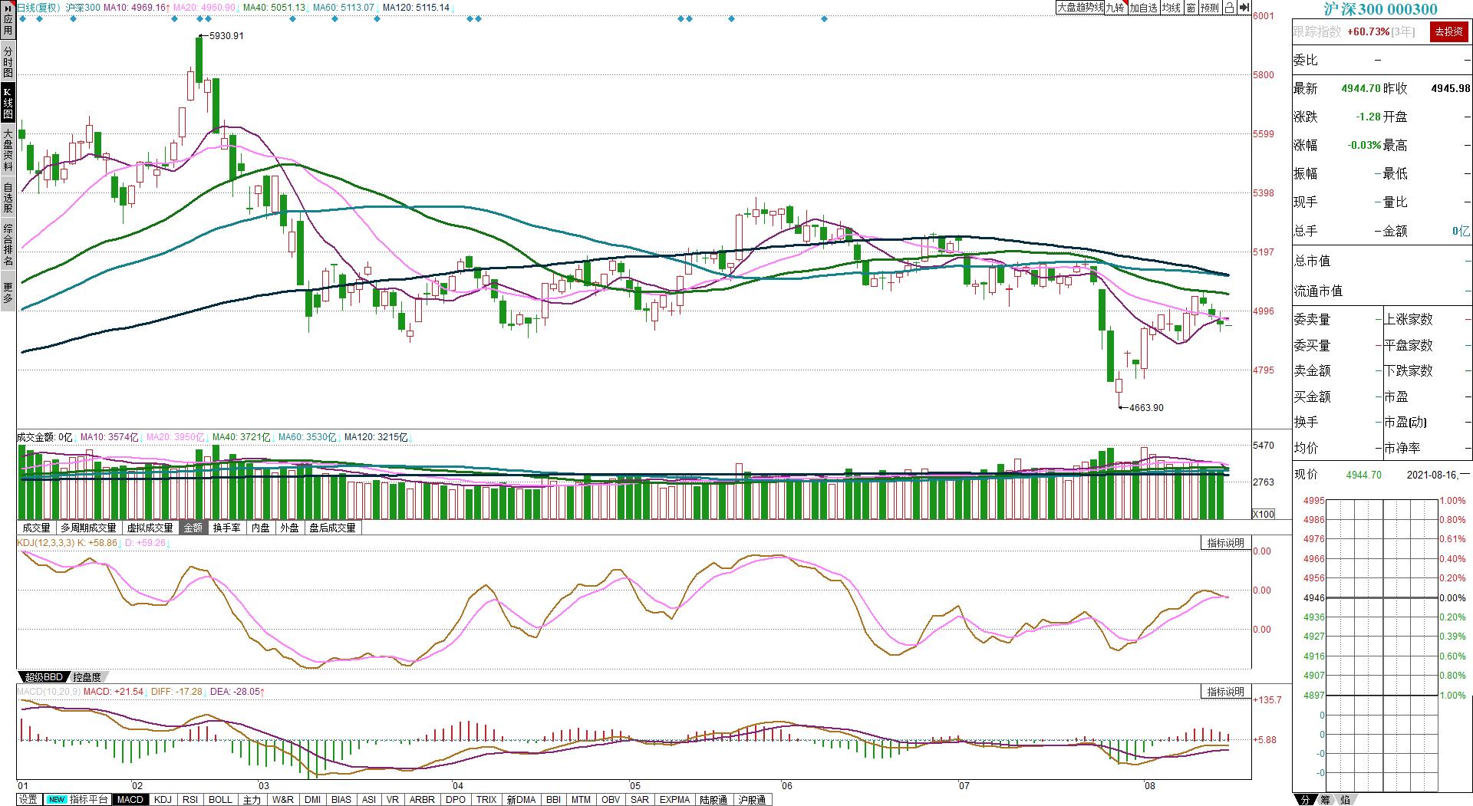1473x806 pixels.
Task: Select the 内盘 tab
Action: tap(261, 528)
